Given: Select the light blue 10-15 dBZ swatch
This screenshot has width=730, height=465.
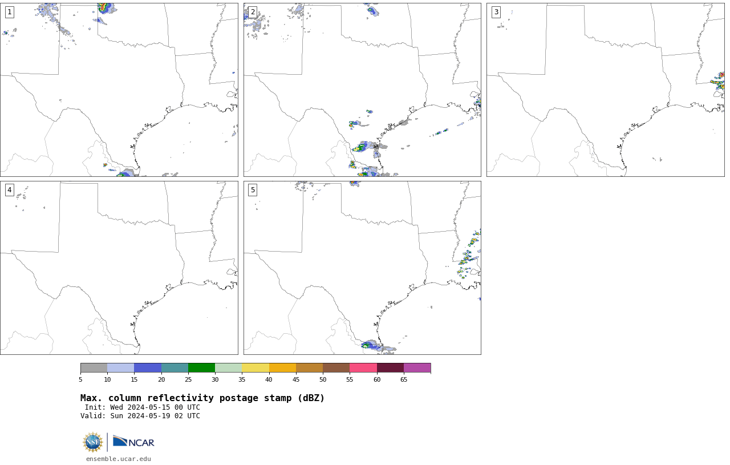Looking at the screenshot, I should (120, 367).
